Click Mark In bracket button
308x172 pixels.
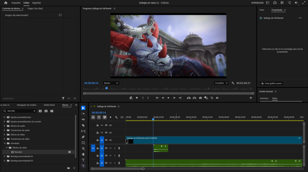tap(143, 98)
